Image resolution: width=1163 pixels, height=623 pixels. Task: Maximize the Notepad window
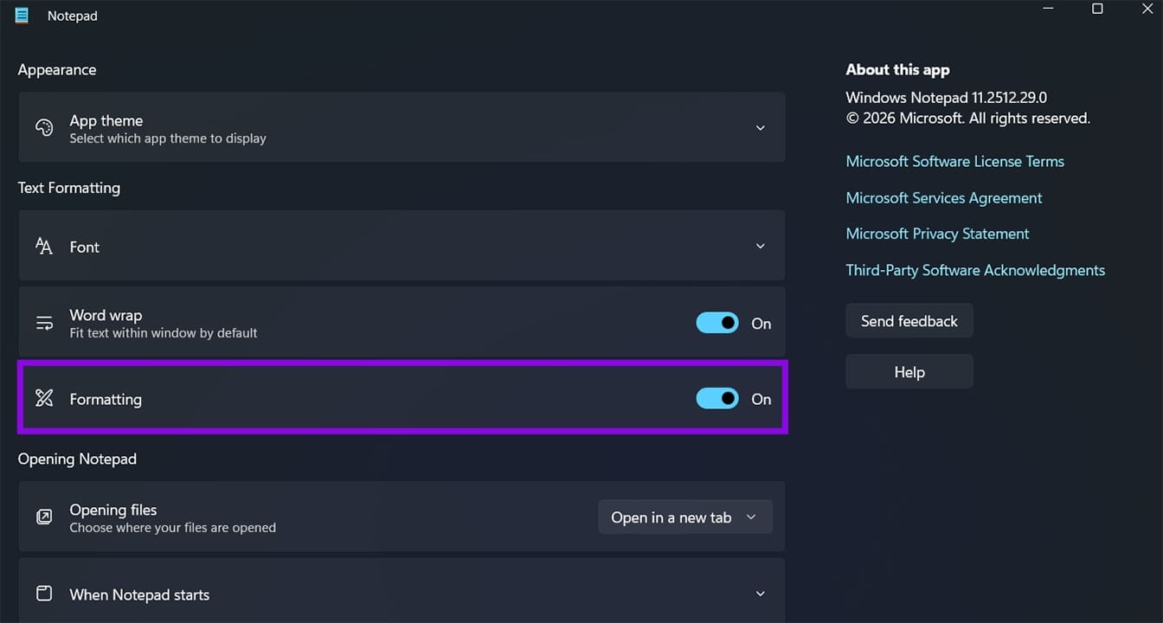pos(1097,9)
